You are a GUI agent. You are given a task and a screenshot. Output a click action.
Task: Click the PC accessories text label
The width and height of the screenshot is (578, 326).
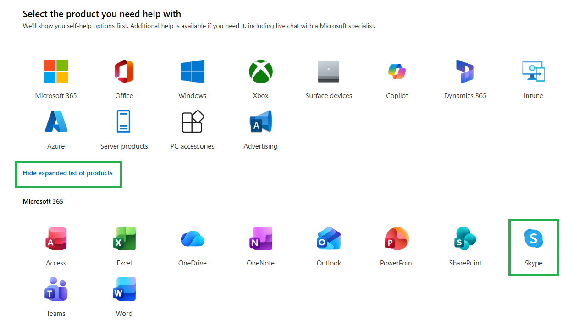193,146
